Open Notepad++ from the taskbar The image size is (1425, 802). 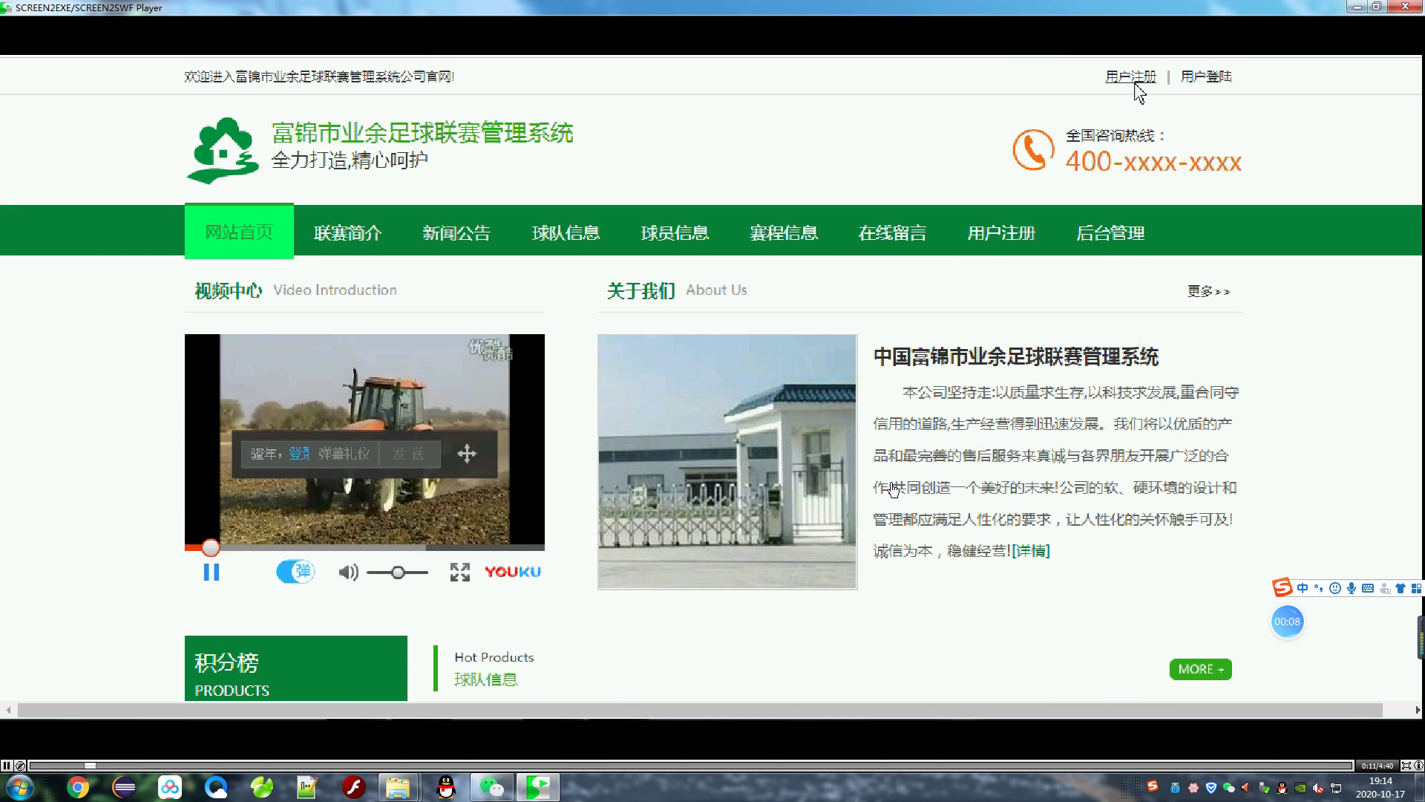pos(307,787)
